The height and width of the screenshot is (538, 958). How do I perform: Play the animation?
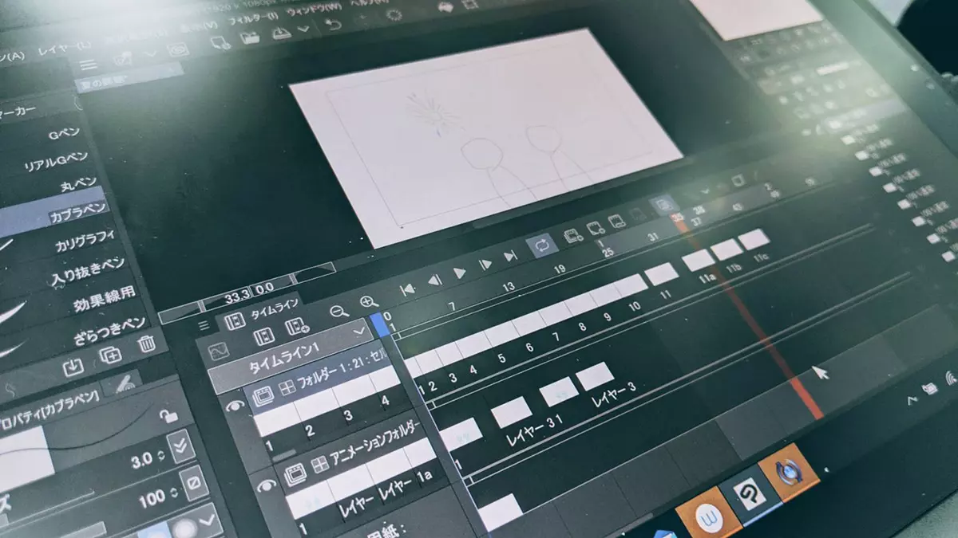pos(460,273)
